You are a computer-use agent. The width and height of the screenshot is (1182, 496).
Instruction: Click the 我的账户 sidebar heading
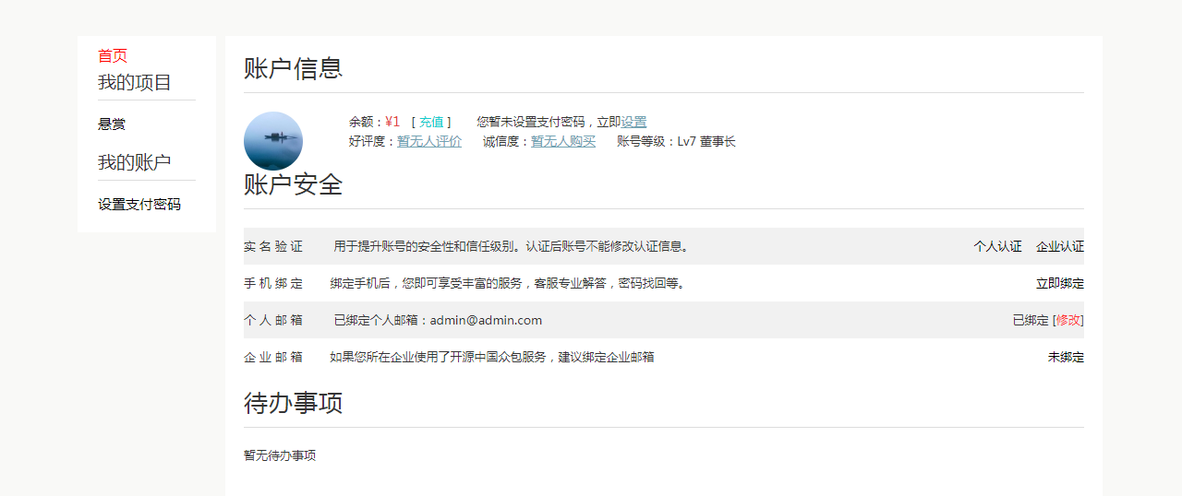tap(135, 162)
